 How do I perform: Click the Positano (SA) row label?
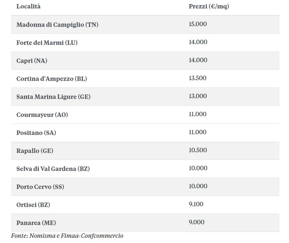click(x=36, y=133)
